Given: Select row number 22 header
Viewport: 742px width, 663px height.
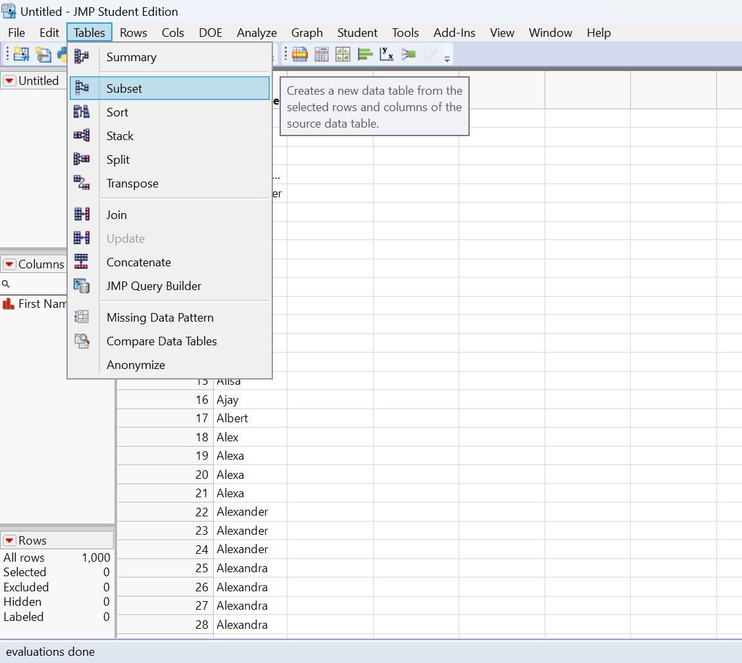Looking at the screenshot, I should tap(201, 512).
